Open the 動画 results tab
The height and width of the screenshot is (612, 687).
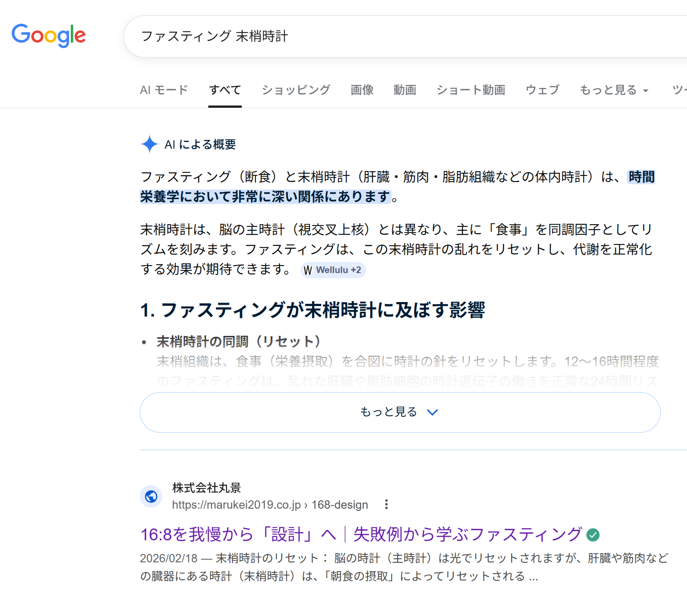(x=404, y=90)
